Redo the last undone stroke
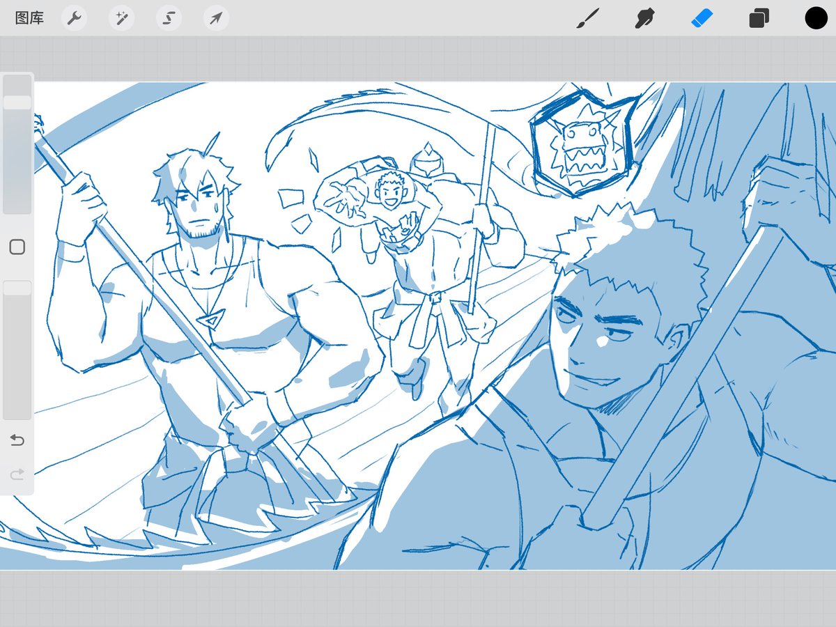This screenshot has height=627, width=836. coord(17,474)
